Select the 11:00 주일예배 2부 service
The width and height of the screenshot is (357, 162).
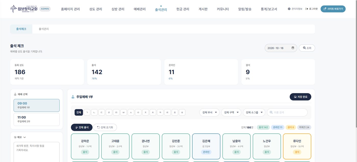pos(36,119)
